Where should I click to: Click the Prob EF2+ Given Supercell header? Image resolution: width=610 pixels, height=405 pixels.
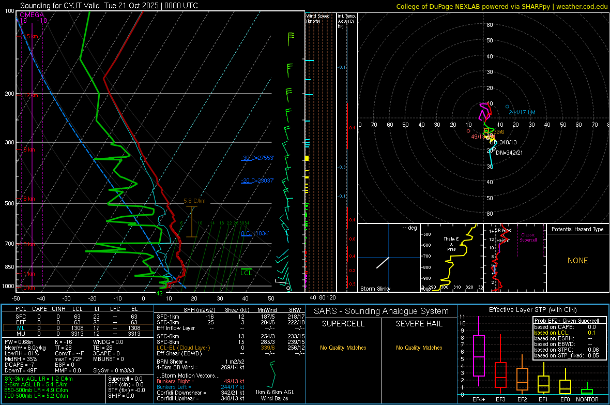click(567, 321)
